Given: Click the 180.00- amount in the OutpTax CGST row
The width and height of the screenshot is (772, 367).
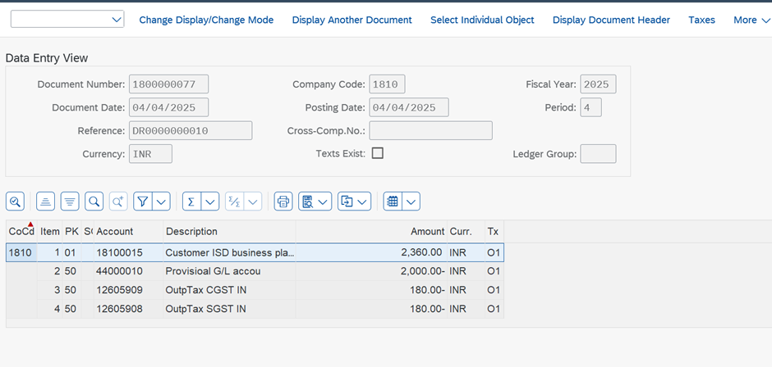Looking at the screenshot, I should 371,290.
